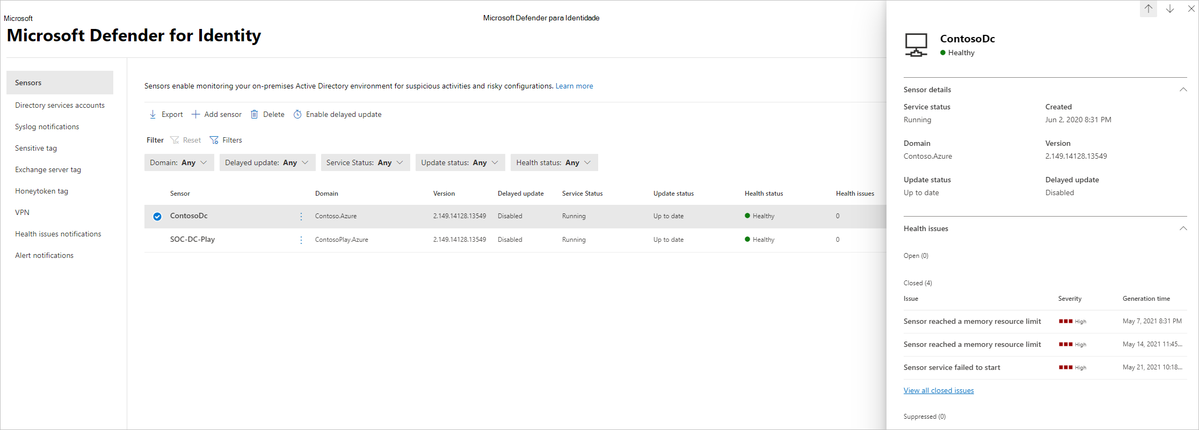Collapse the Health issues section
This screenshot has width=1199, height=430.
tap(1183, 228)
